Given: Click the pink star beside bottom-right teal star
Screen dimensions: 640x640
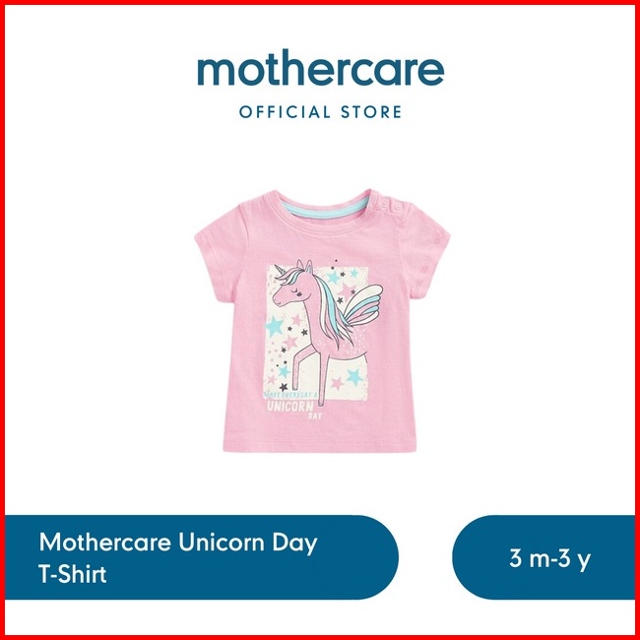Looking at the screenshot, I should point(337,383).
